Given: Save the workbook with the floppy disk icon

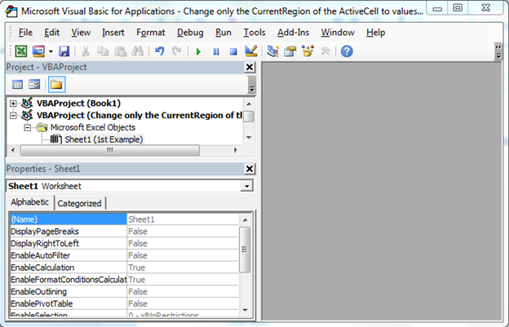Looking at the screenshot, I should pyautogui.click(x=64, y=51).
